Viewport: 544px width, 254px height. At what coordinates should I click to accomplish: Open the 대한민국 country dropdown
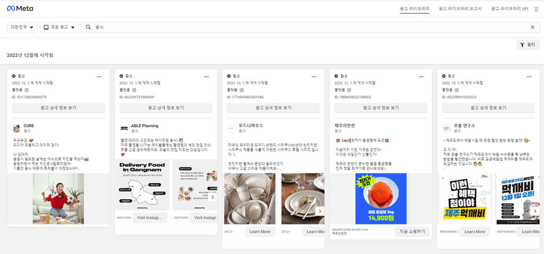tap(22, 27)
